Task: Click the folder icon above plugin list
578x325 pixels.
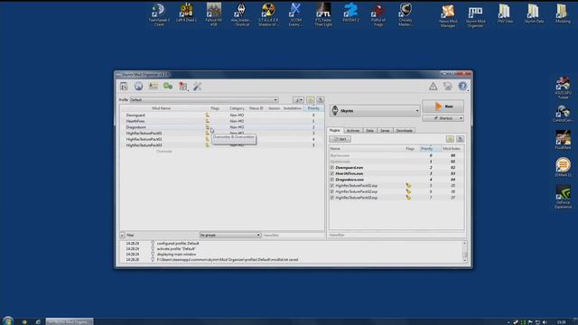Action: [450, 139]
